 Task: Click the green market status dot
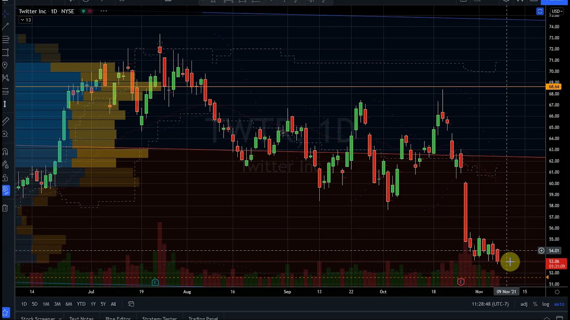tap(83, 11)
